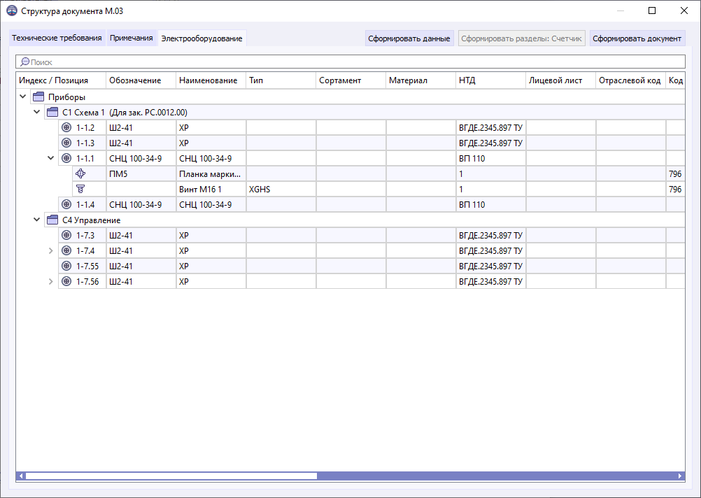
Task: Collapse the Приборы tree node
Action: 22,96
